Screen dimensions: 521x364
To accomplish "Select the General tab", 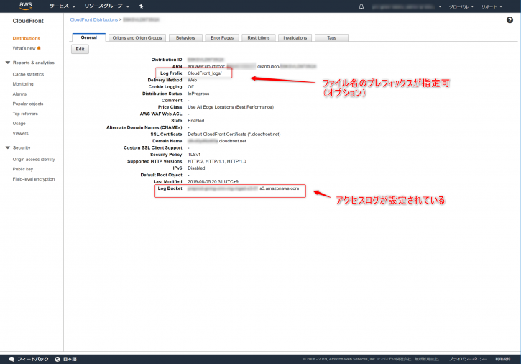I will 88,37.
